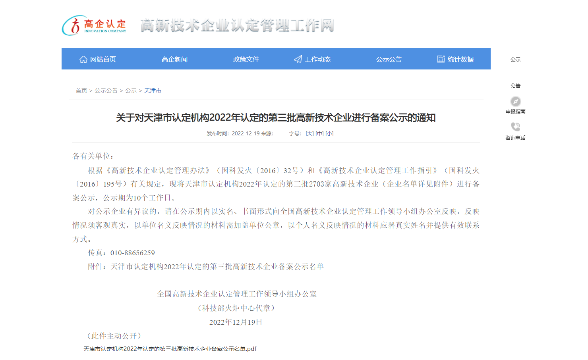The width and height of the screenshot is (588, 360).
Task: Set font size to 小
Action: (x=329, y=134)
